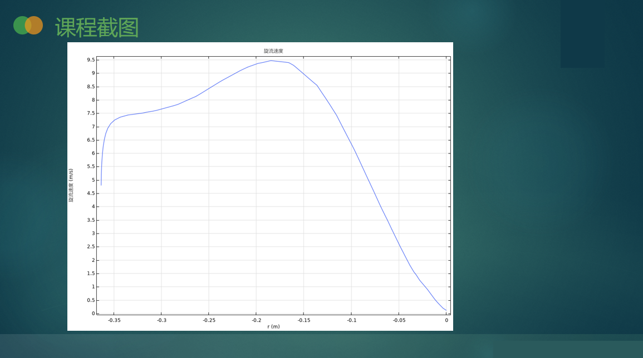Click the y-axis tick label 7.5
The height and width of the screenshot is (358, 643).
(91, 113)
